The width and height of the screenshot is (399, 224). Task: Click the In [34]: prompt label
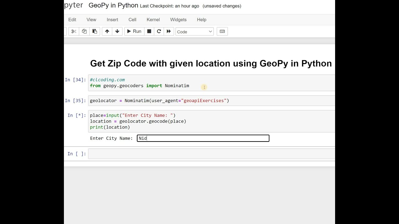(75, 80)
